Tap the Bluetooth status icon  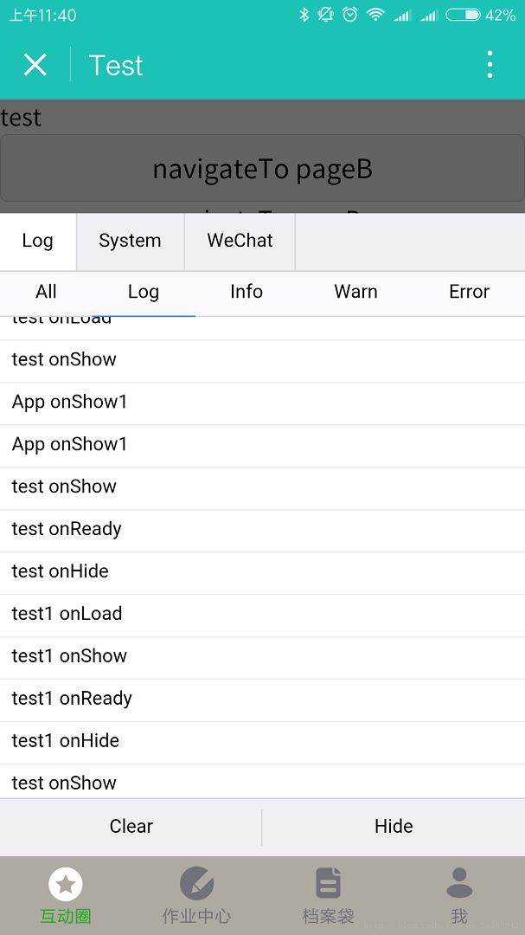tap(304, 15)
